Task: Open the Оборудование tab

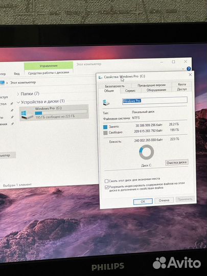Action: 156,90
